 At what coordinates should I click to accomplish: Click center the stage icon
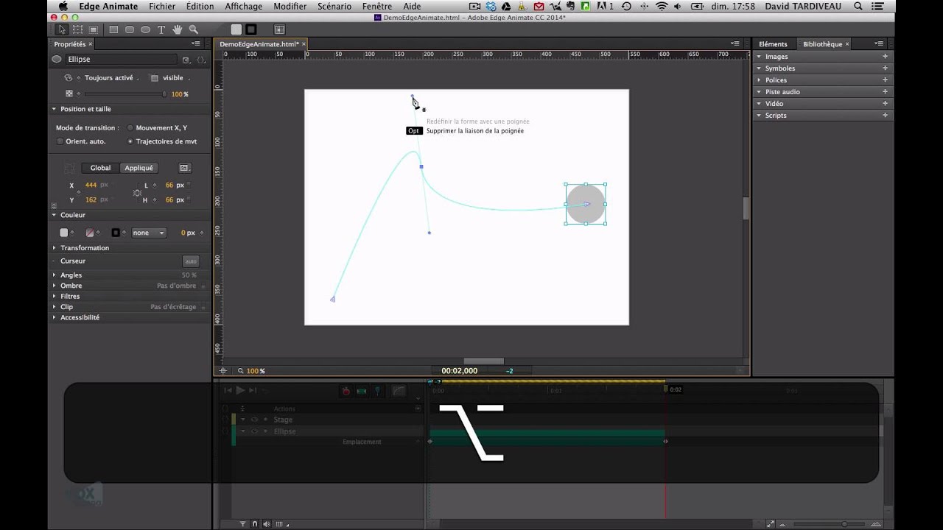pos(223,371)
